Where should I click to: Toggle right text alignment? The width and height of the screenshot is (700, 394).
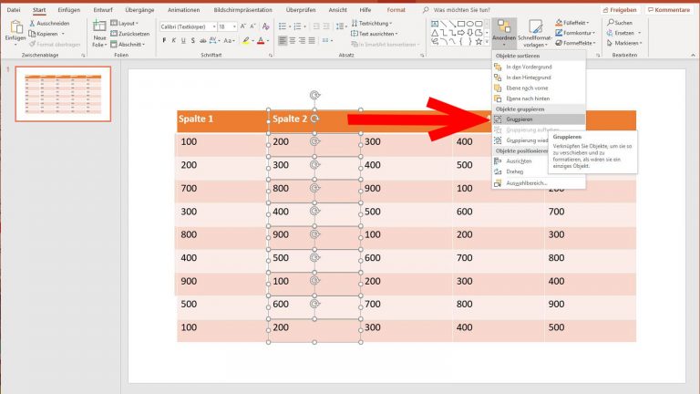(303, 41)
